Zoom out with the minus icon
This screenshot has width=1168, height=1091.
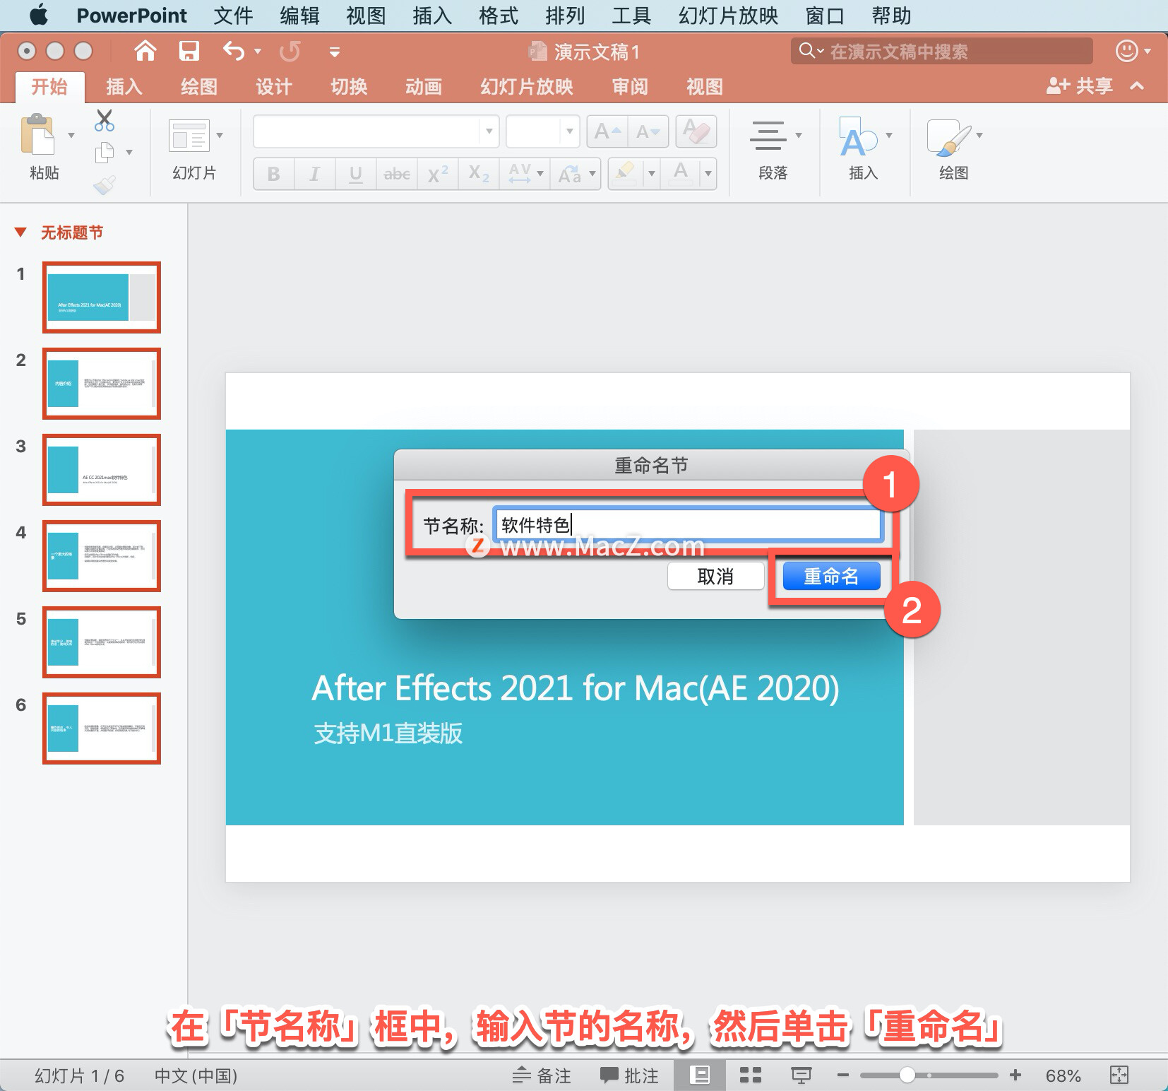coord(842,1075)
